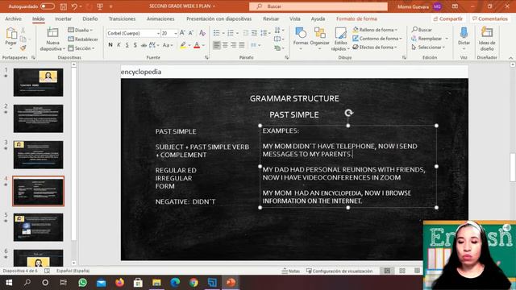Apply the red font color
This screenshot has height=290, width=516.
point(197,45)
